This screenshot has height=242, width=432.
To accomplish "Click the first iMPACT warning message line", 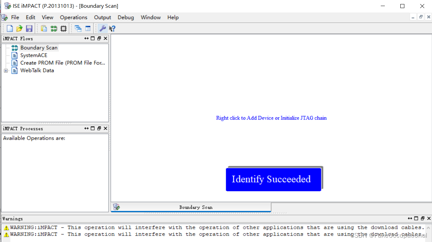I will (217, 228).
